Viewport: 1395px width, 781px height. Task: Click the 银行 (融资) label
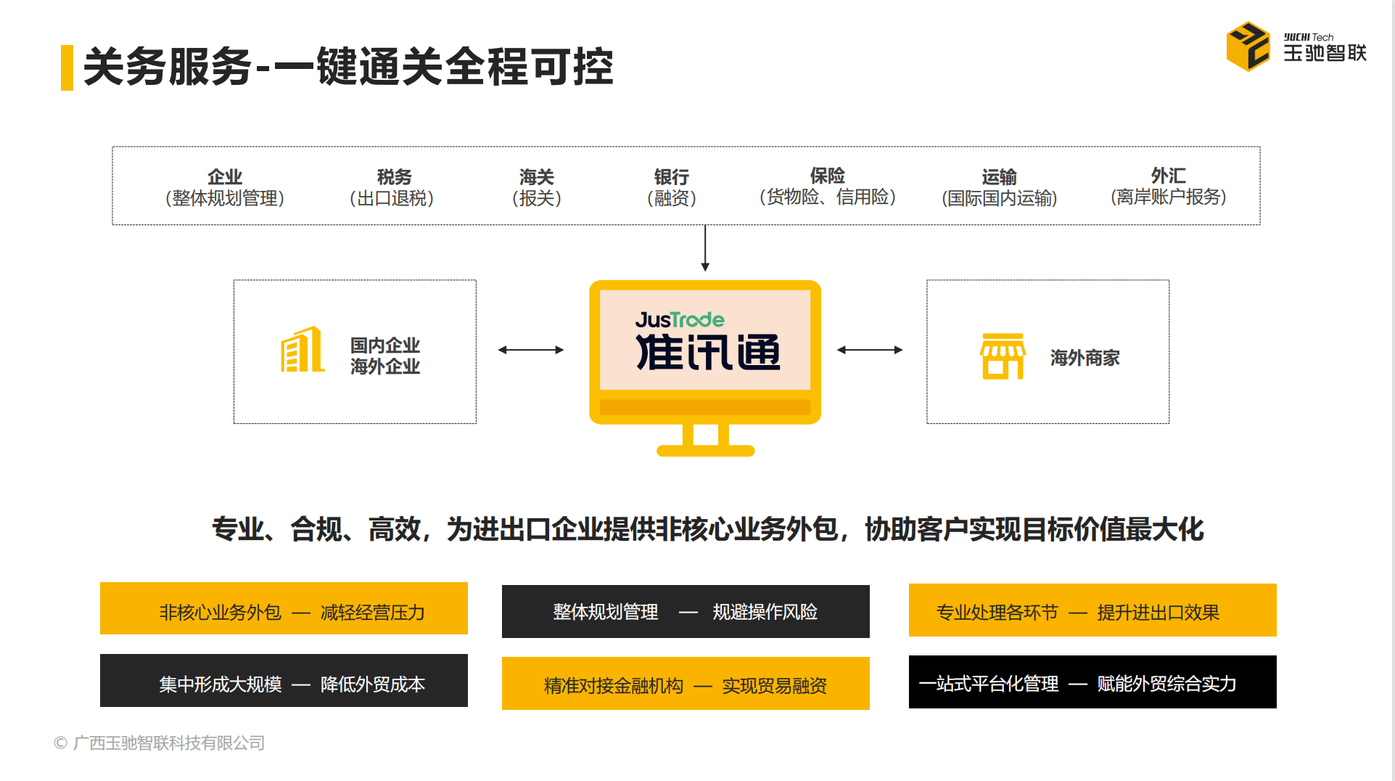click(x=672, y=187)
